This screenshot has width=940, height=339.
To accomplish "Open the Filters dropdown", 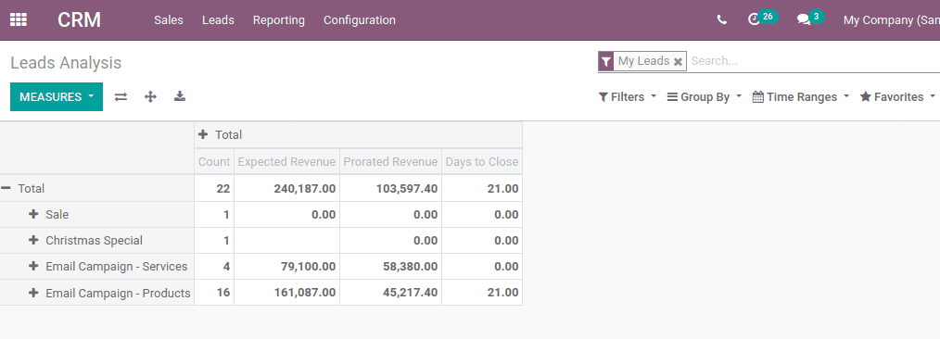I will click(628, 96).
